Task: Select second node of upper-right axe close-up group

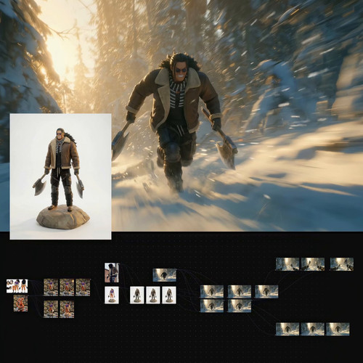Action: (313, 264)
